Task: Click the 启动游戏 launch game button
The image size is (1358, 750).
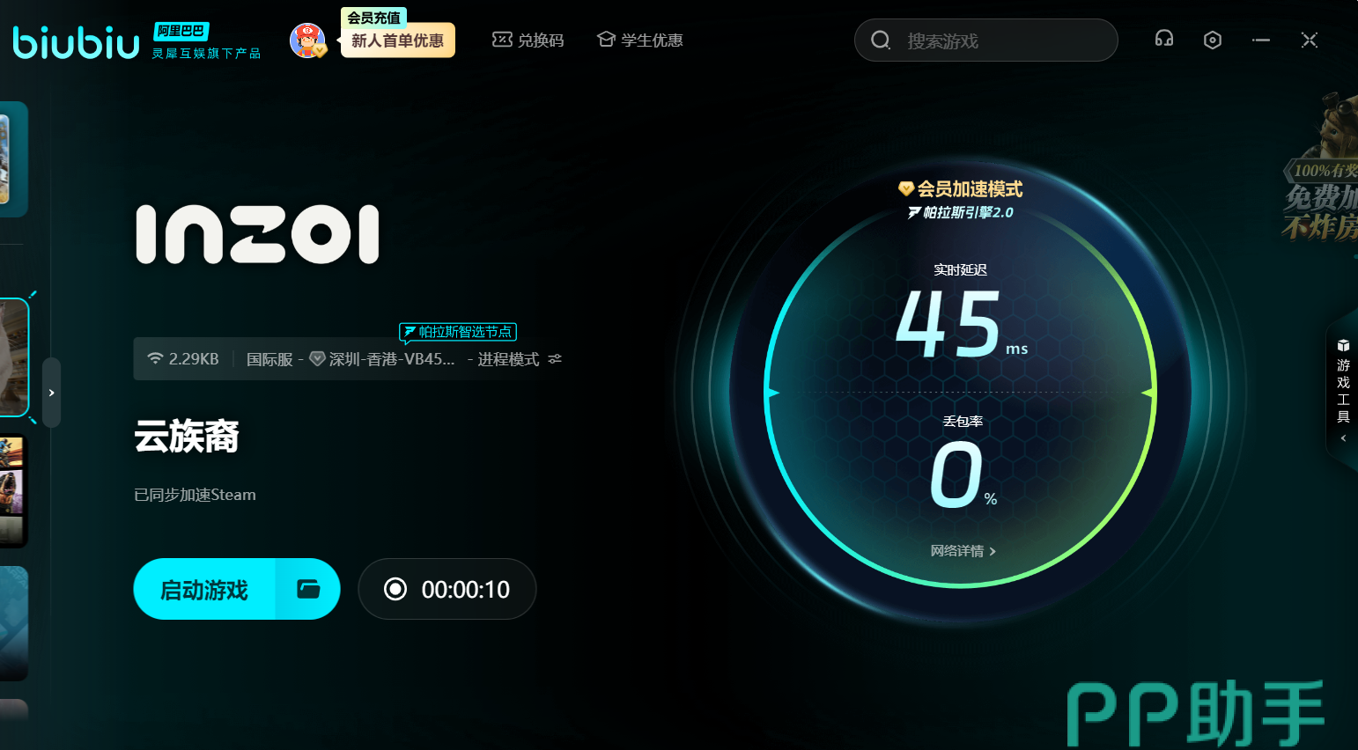Action: click(x=205, y=589)
